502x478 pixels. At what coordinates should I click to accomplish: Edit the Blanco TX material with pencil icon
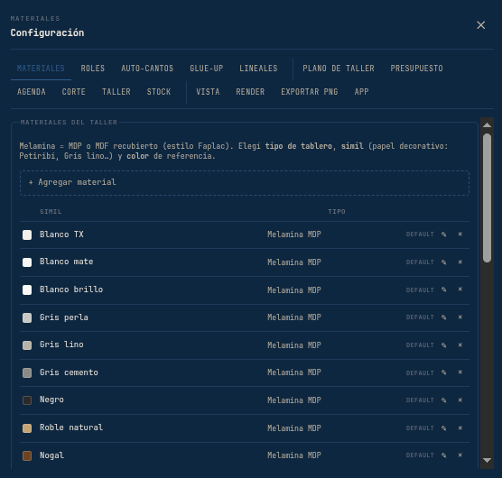coord(443,234)
